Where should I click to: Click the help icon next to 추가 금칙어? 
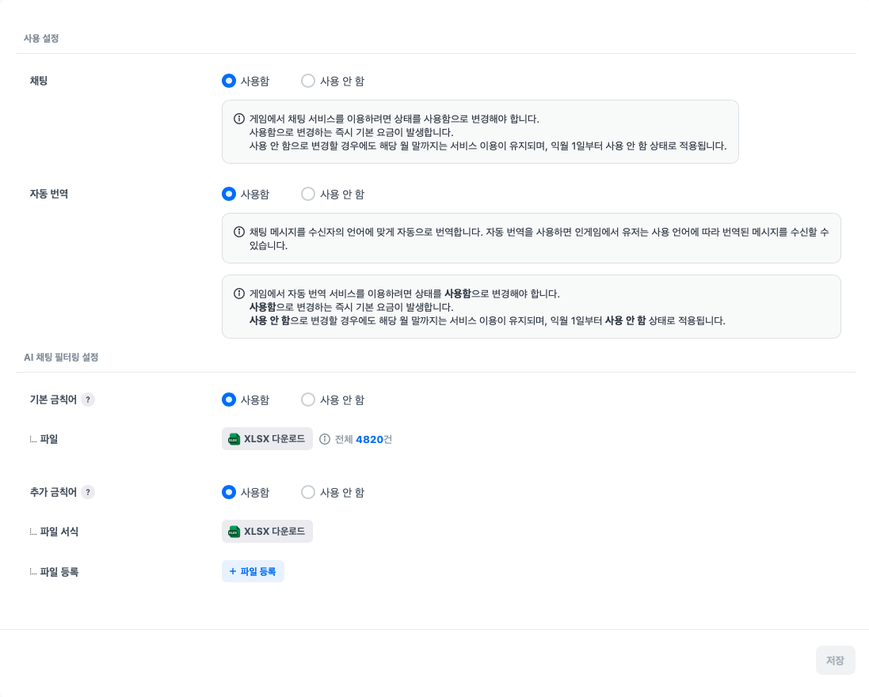(88, 492)
